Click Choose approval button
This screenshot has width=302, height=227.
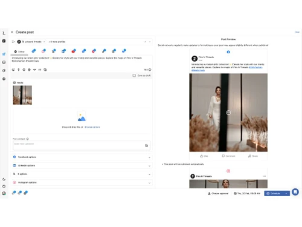(x=218, y=193)
